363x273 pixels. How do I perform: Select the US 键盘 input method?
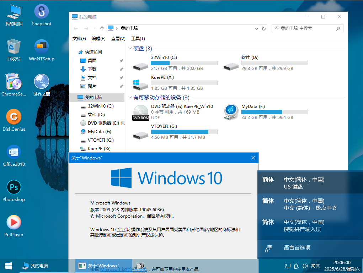[310, 183]
